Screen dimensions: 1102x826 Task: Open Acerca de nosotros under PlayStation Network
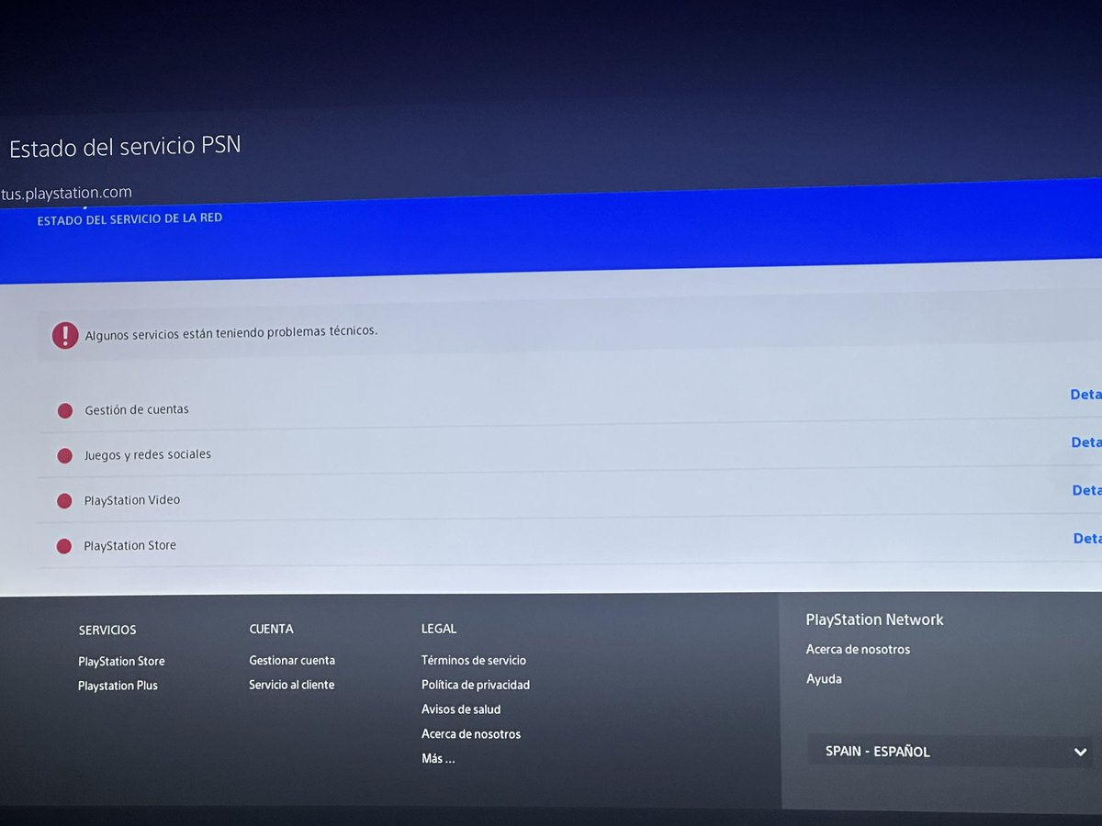(858, 649)
